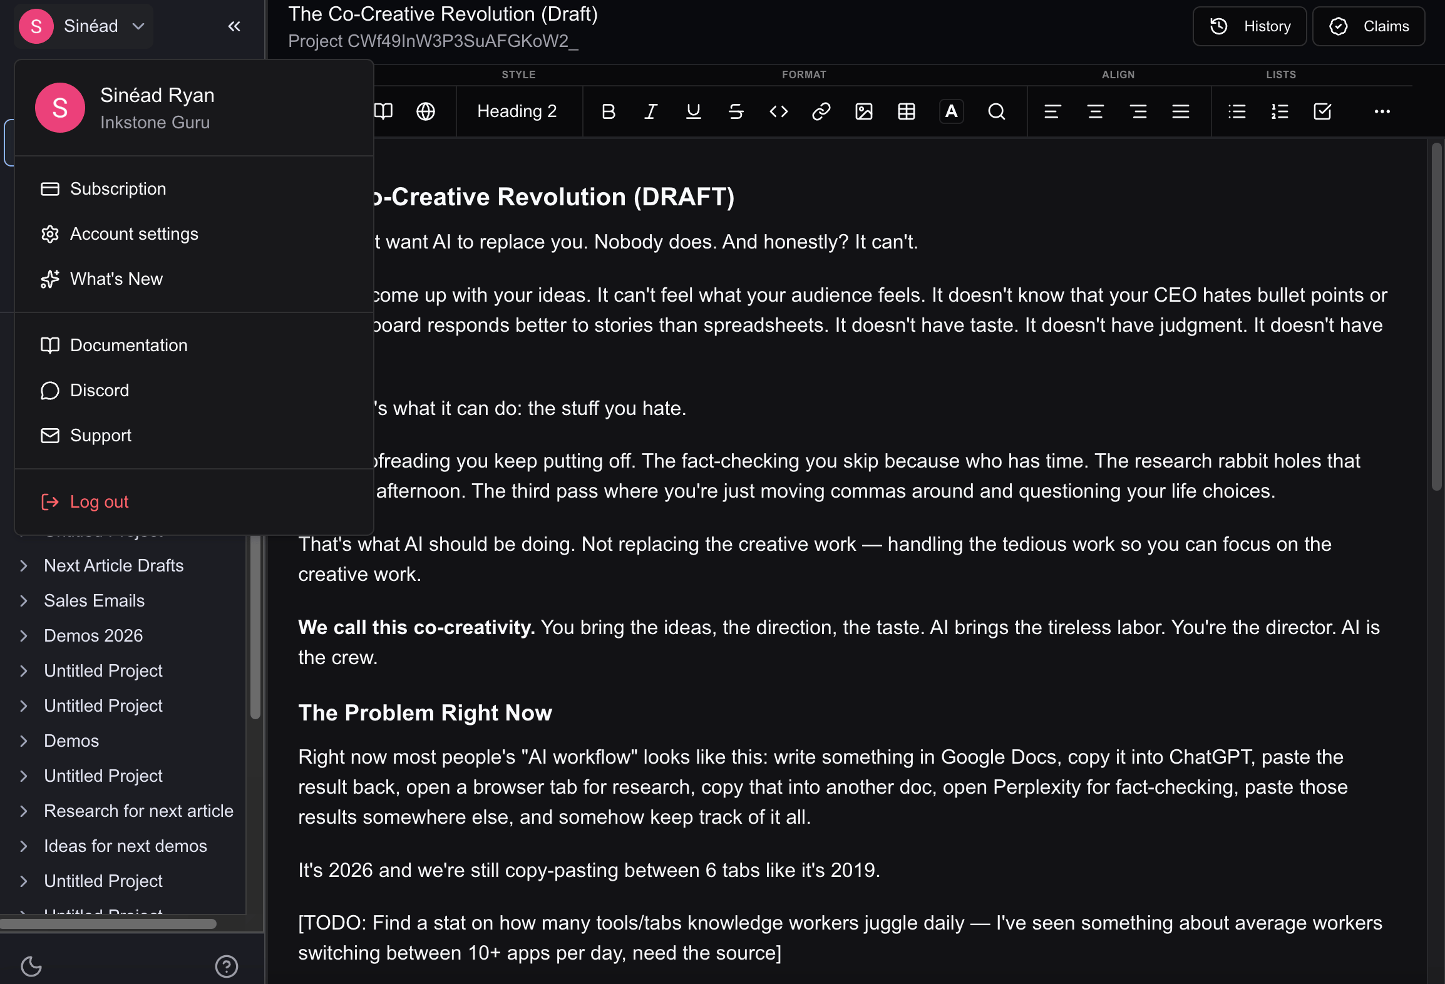Open the Heading 2 style dropdown
1445x984 pixels.
point(517,111)
